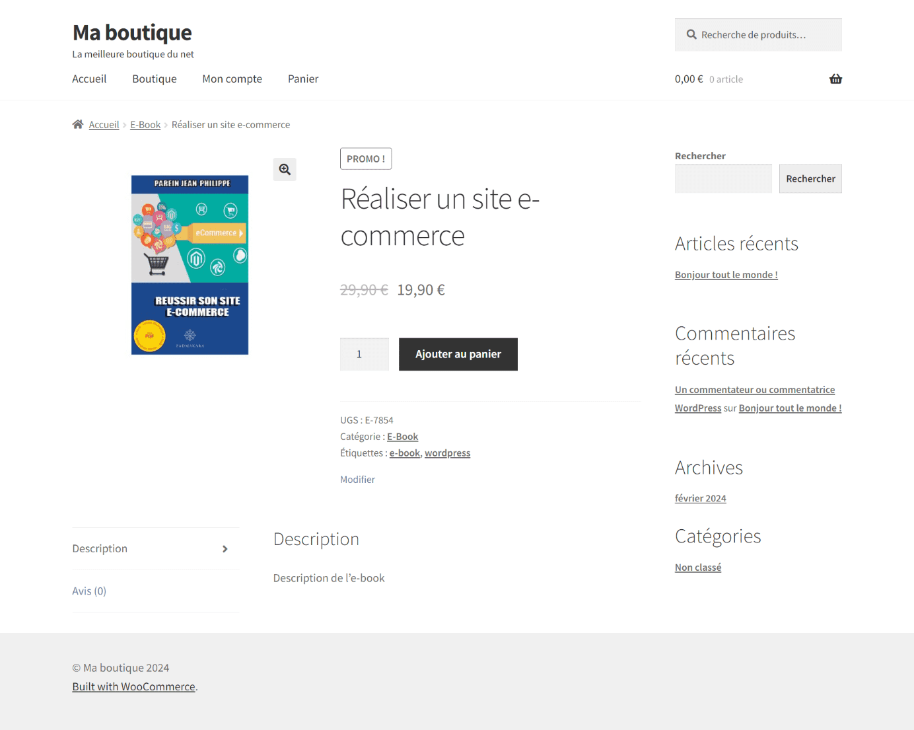914x730 pixels.
Task: Click the 0,00 € cart total
Action: (x=689, y=79)
